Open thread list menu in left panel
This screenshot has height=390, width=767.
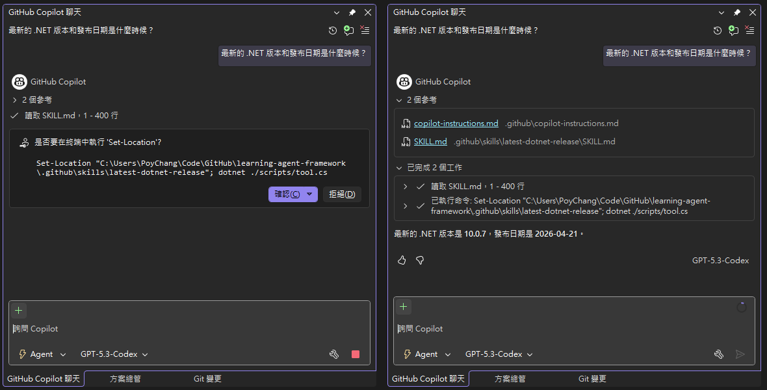point(365,30)
